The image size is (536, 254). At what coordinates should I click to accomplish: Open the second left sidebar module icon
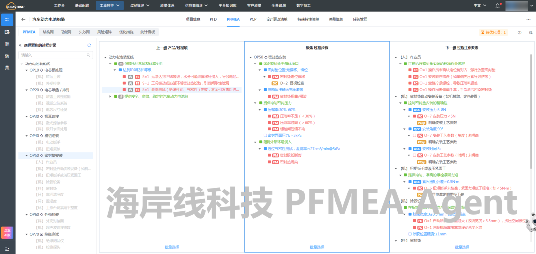pos(7,32)
